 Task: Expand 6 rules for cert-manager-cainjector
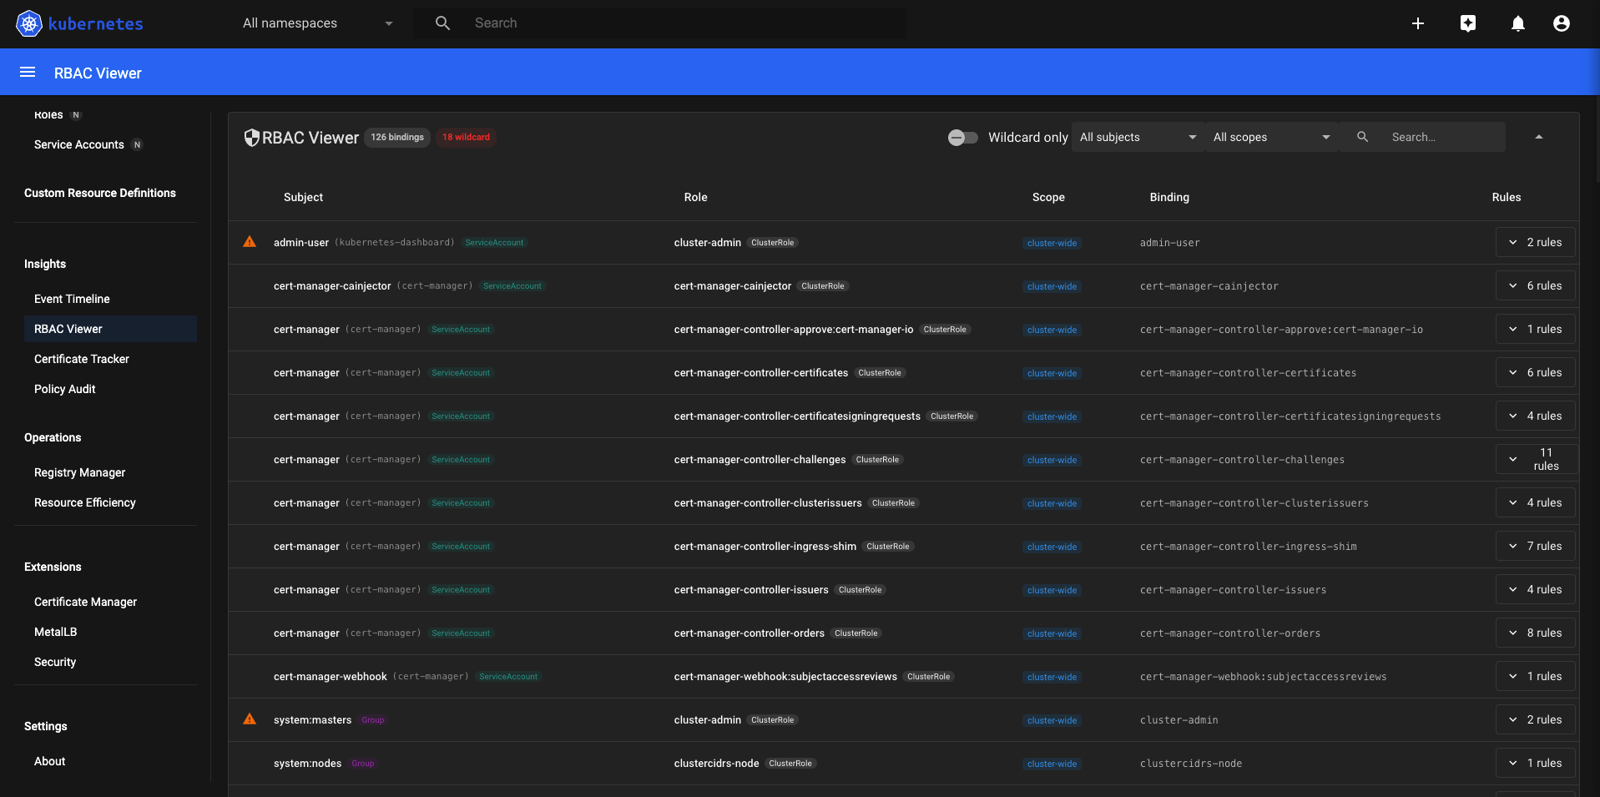pyautogui.click(x=1535, y=285)
